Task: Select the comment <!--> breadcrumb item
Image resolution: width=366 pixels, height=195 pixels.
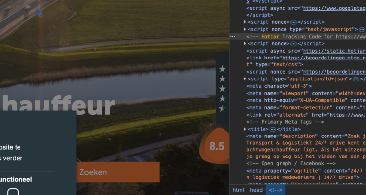Action: coord(275,190)
